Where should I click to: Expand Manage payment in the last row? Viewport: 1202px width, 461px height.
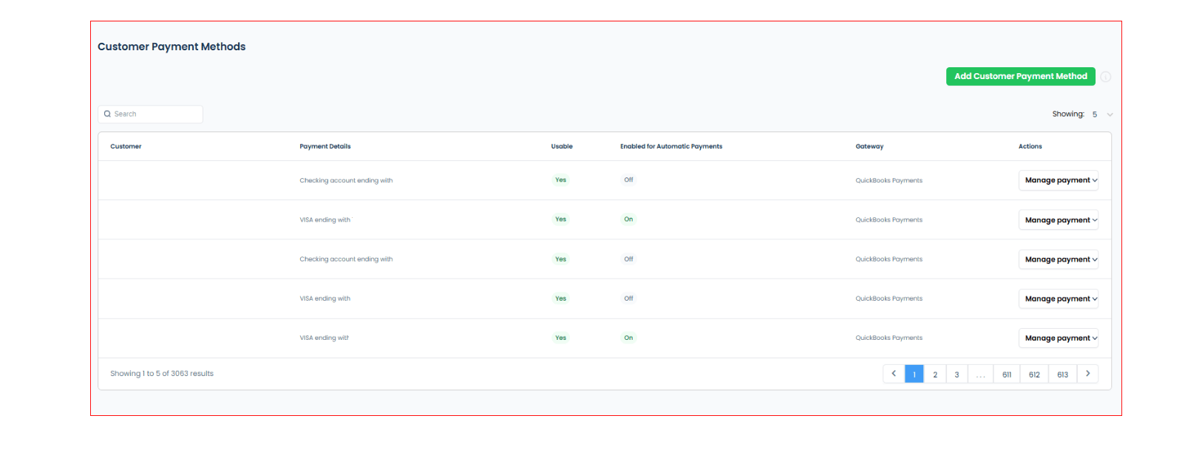point(1058,338)
